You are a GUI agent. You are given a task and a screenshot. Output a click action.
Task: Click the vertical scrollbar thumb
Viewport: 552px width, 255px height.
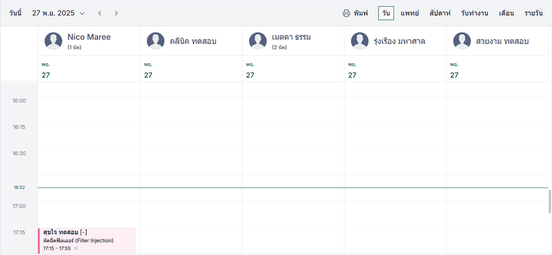tap(550, 201)
